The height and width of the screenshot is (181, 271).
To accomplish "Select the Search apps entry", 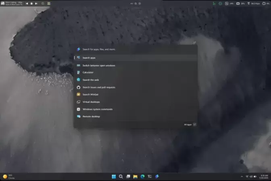I will click(x=89, y=58).
